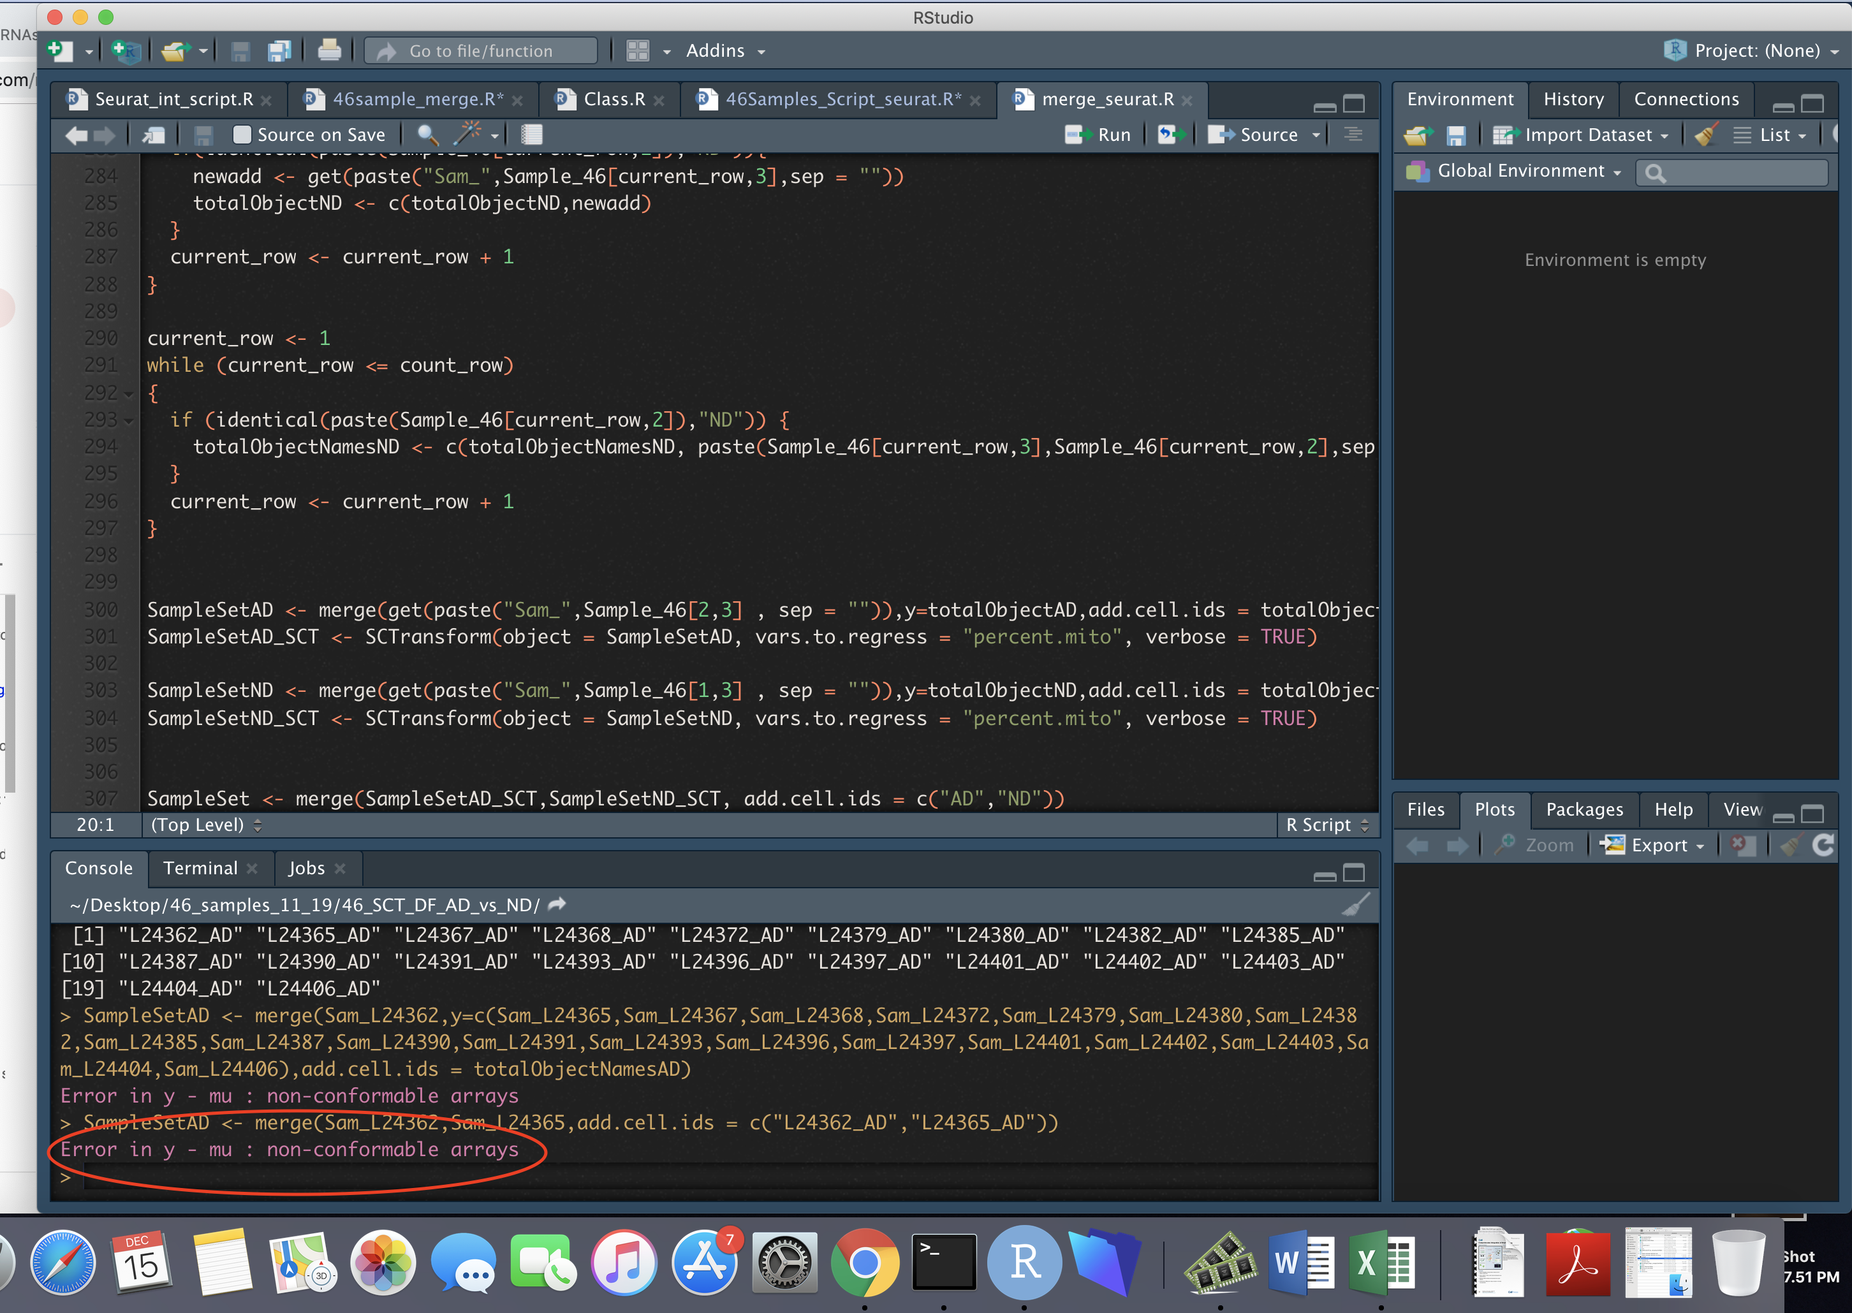1852x1313 pixels.
Task: Click the compile report notebook icon
Action: click(531, 135)
